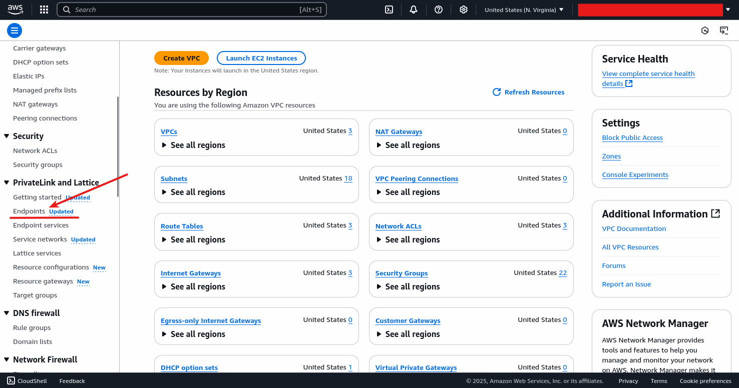The image size is (739, 388).
Task: Open the notifications bell
Action: (414, 9)
